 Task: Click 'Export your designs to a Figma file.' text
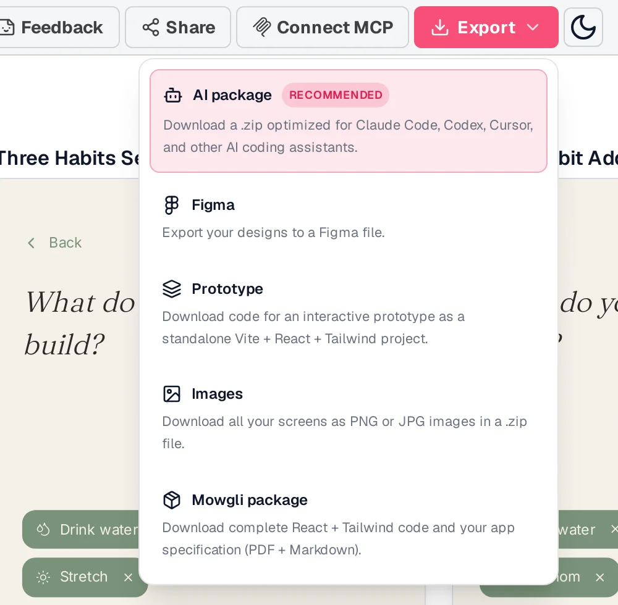[274, 233]
